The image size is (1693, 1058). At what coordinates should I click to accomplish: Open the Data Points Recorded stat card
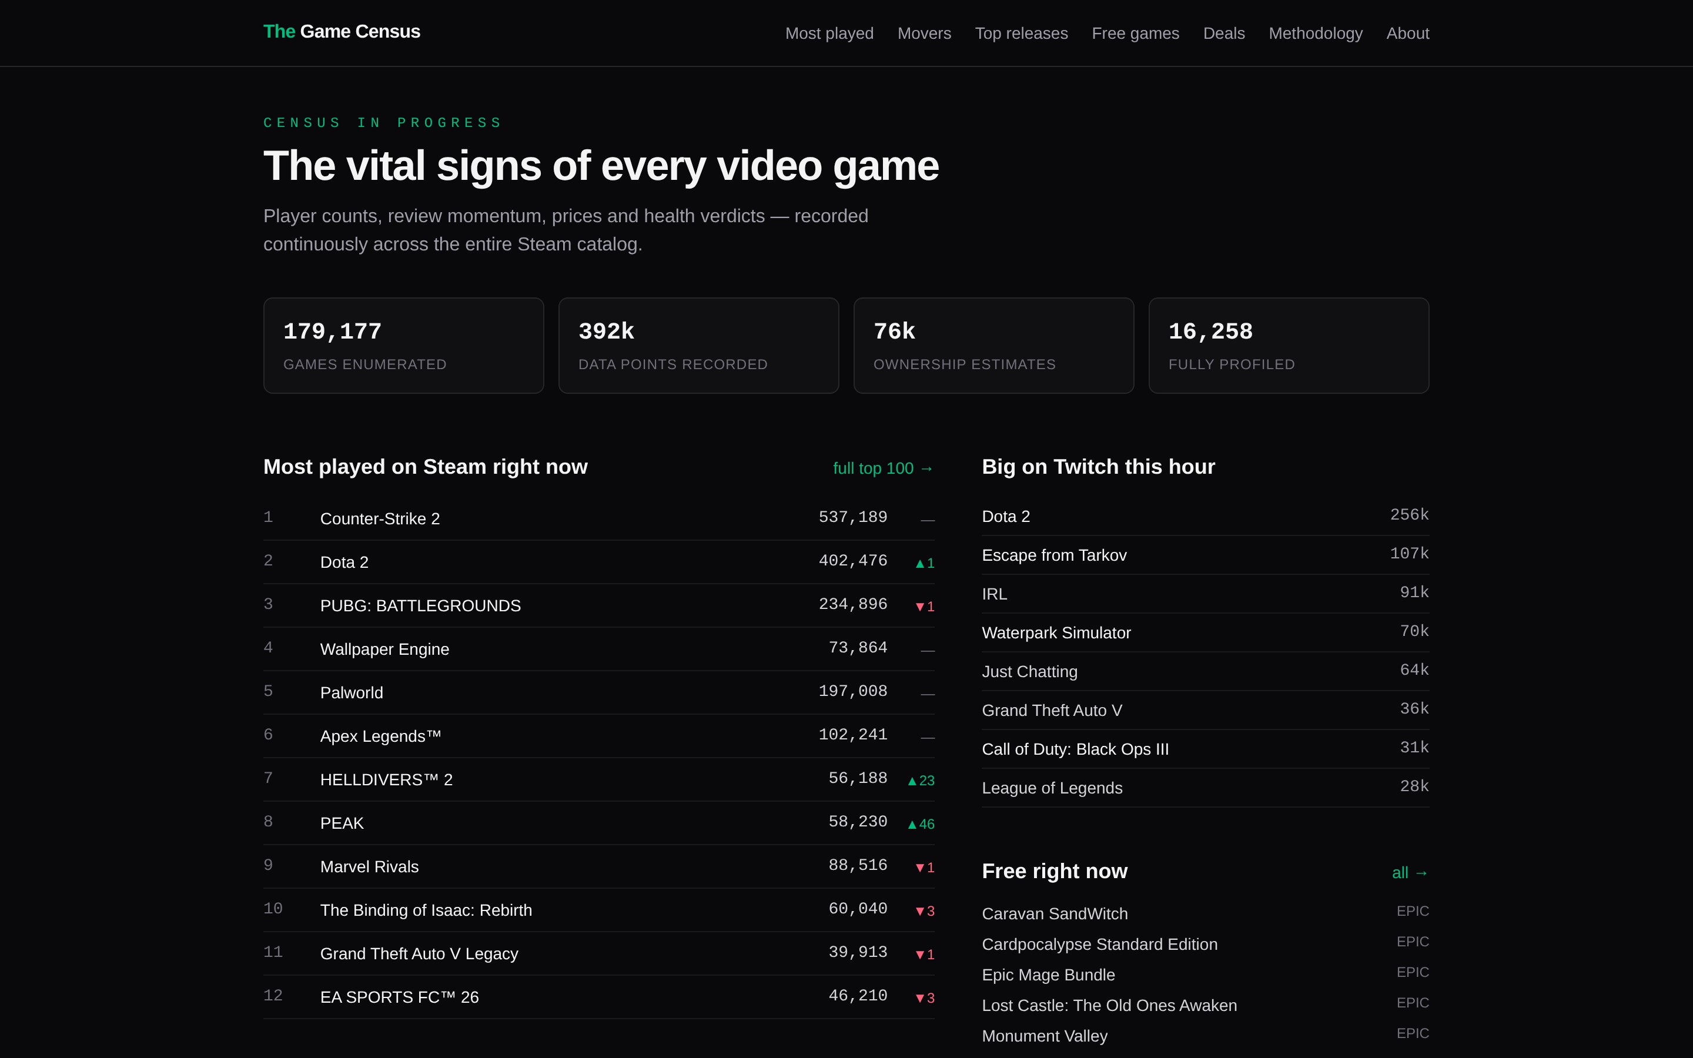coord(699,346)
